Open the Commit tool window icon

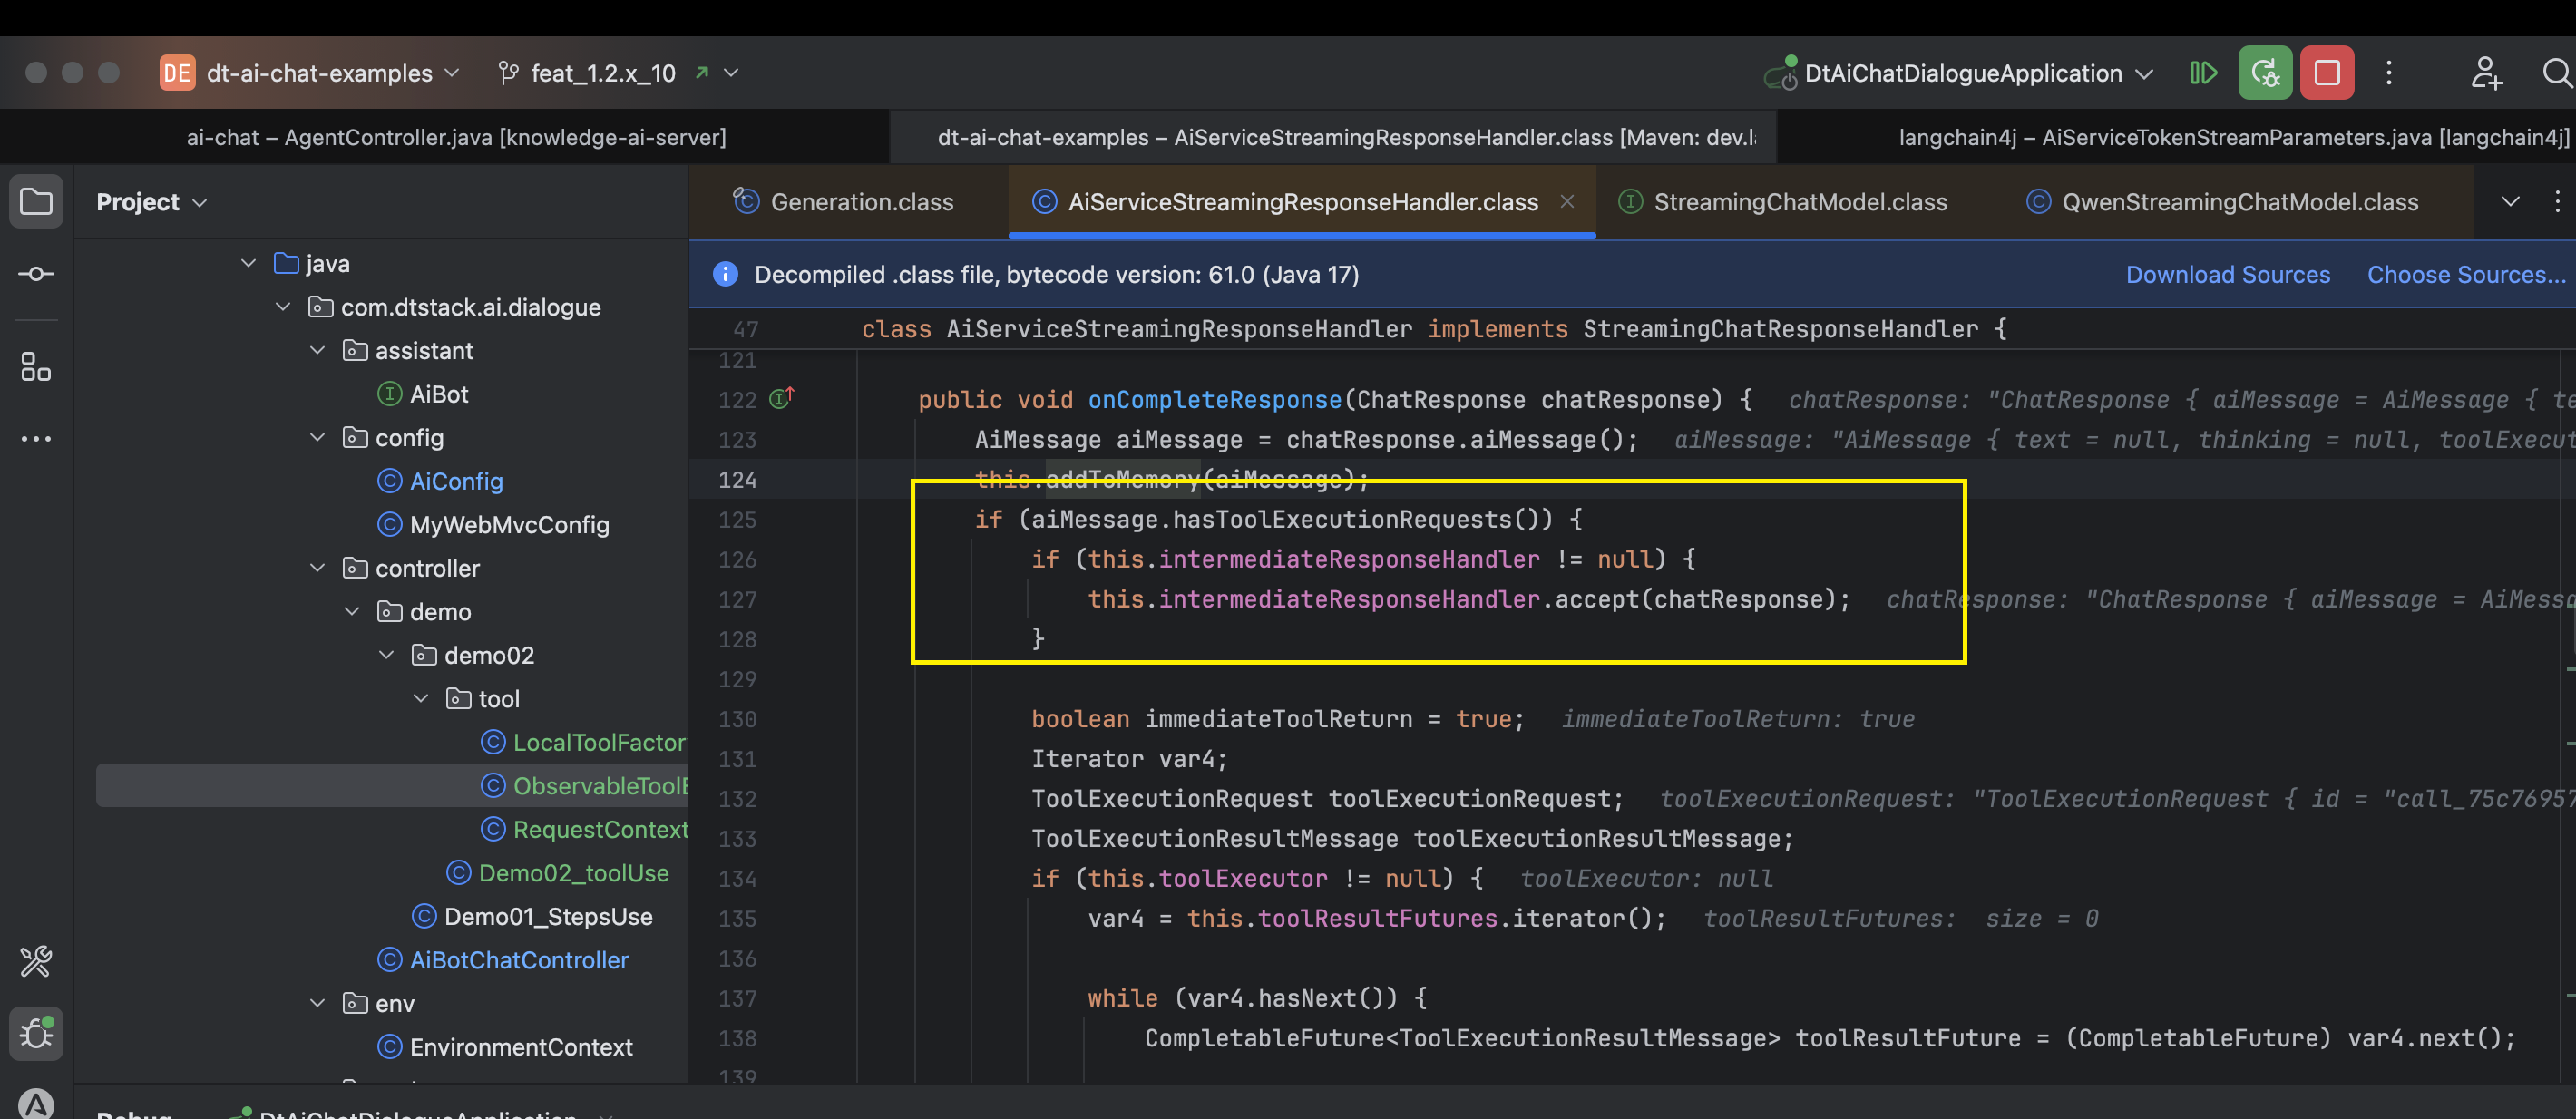[36, 273]
